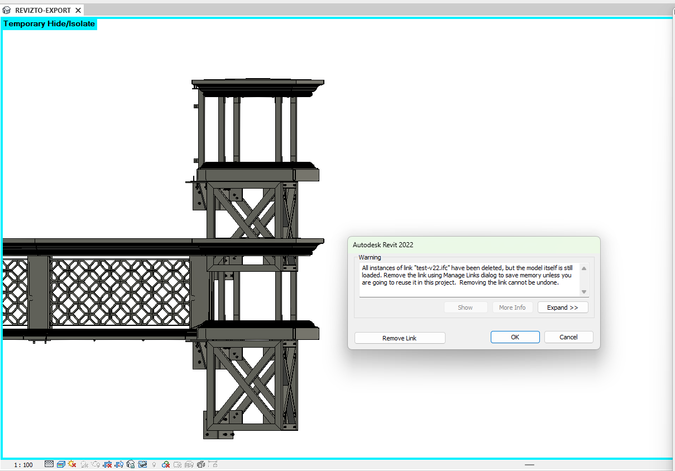Toggle the Sun Path icon
The width and height of the screenshot is (675, 471).
(72, 464)
